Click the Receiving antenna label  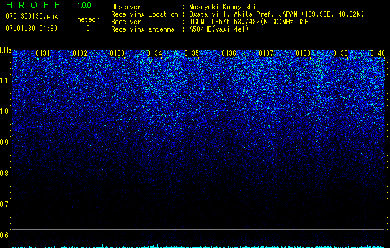click(x=143, y=29)
